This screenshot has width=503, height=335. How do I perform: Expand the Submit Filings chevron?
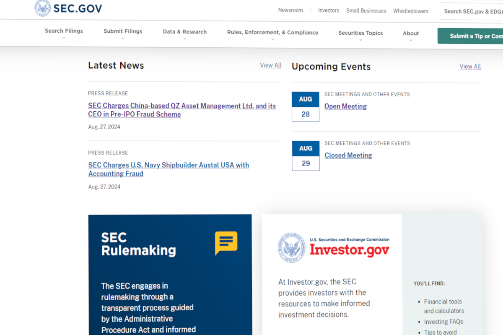[x=123, y=34]
